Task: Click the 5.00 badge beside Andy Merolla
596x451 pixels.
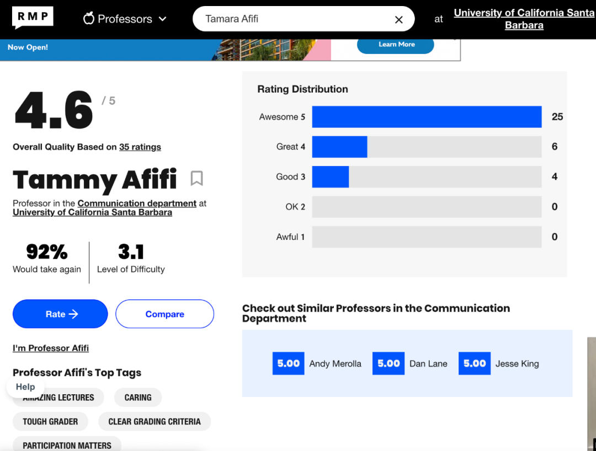Action: (288, 364)
